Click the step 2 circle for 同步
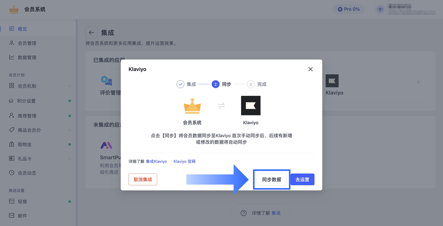443x226 pixels. click(216, 84)
